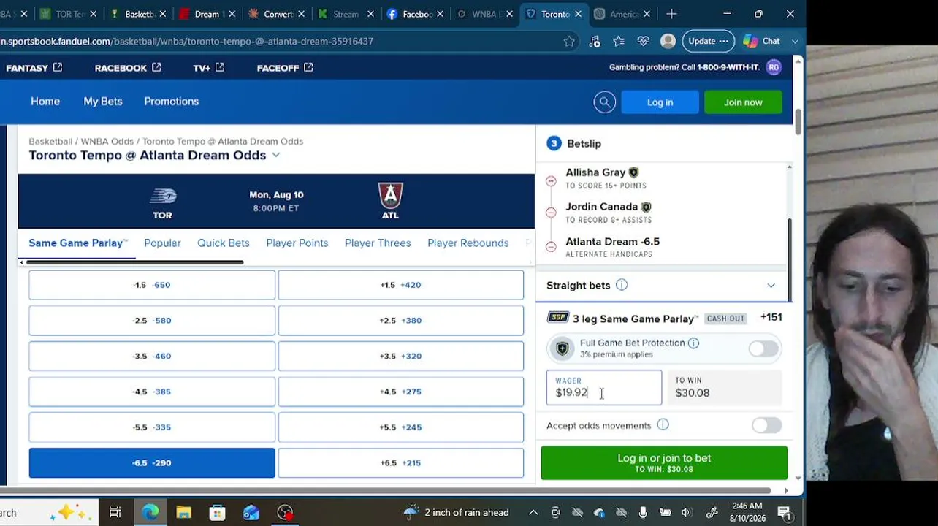
Task: Click the info icon beside Straight bets
Action: click(622, 285)
